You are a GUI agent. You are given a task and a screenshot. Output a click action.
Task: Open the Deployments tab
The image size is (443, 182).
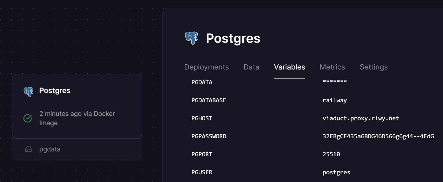tap(206, 67)
